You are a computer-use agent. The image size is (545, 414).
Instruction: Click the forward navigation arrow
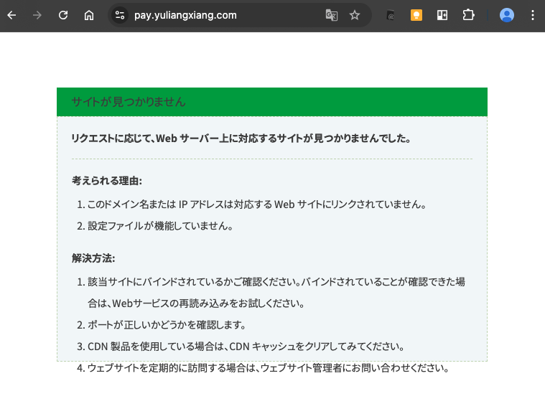pyautogui.click(x=37, y=15)
